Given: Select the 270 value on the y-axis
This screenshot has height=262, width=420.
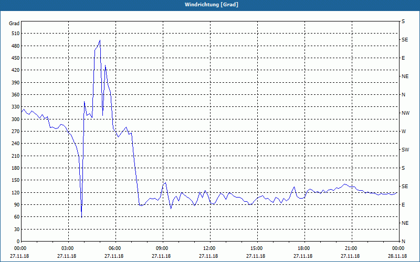Looking at the screenshot, I should (14, 132).
